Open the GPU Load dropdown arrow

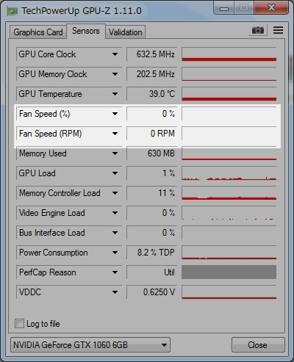click(115, 173)
